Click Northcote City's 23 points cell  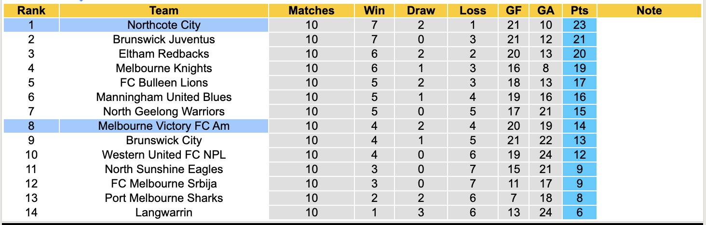pyautogui.click(x=579, y=25)
